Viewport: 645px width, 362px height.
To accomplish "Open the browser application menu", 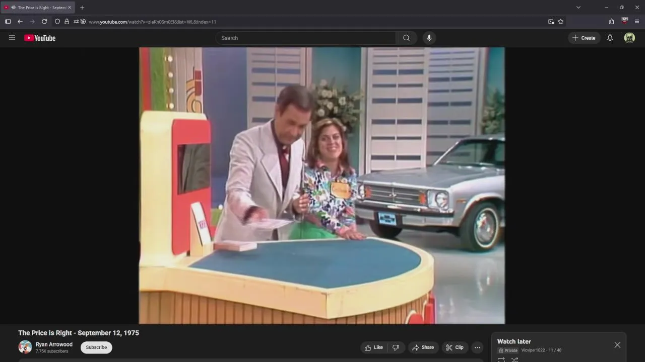I will pos(637,22).
